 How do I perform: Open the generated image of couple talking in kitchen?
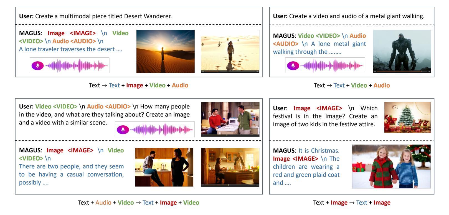click(x=164, y=167)
